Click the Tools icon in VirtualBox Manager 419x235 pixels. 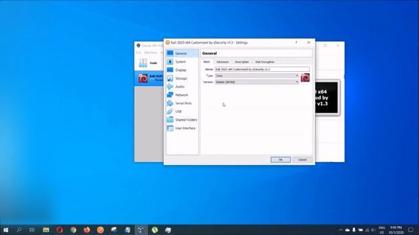click(x=143, y=63)
